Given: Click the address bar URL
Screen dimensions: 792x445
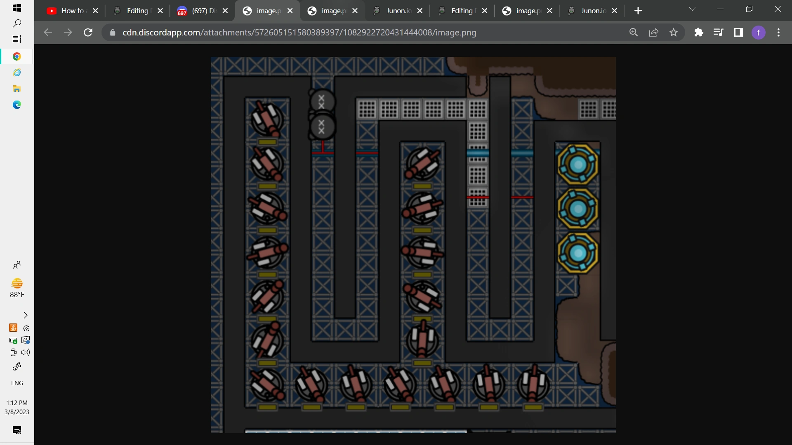Looking at the screenshot, I should pos(299,33).
